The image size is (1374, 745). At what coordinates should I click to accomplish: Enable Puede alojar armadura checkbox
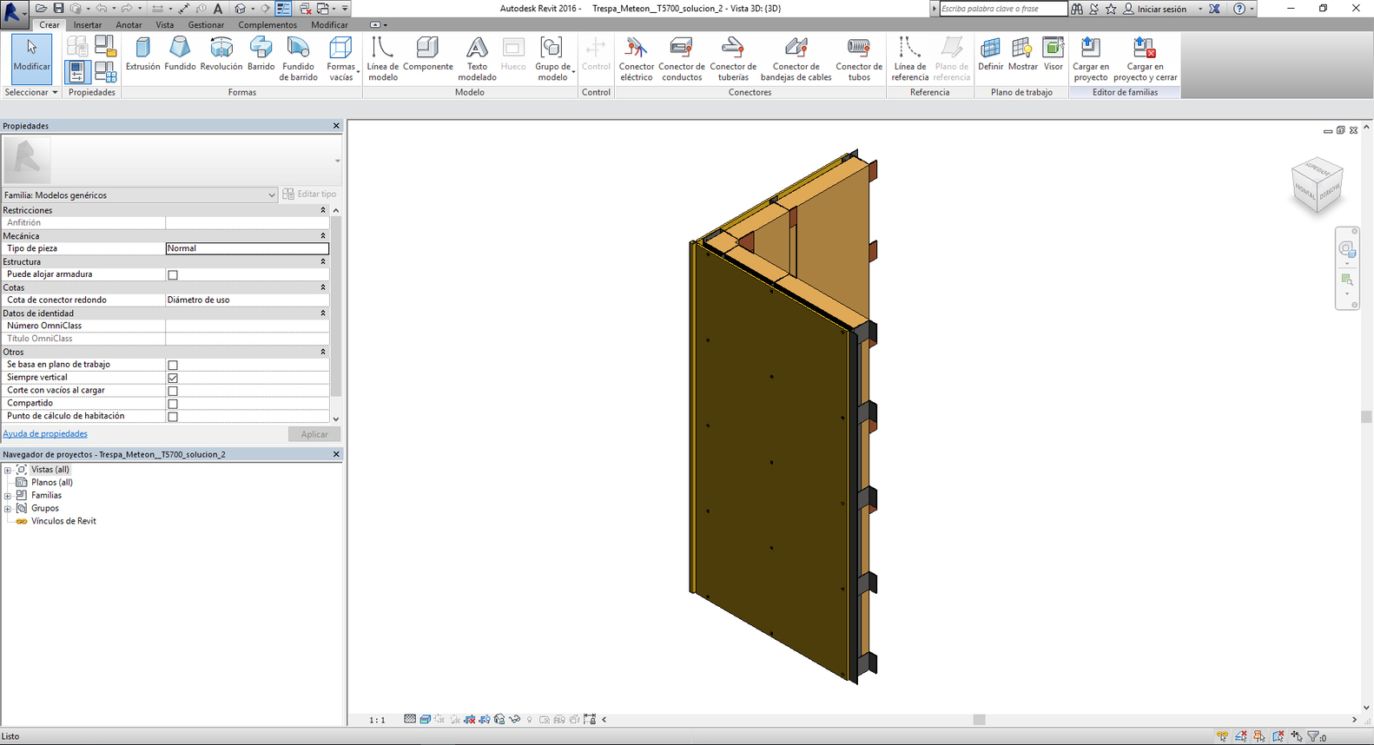[173, 275]
